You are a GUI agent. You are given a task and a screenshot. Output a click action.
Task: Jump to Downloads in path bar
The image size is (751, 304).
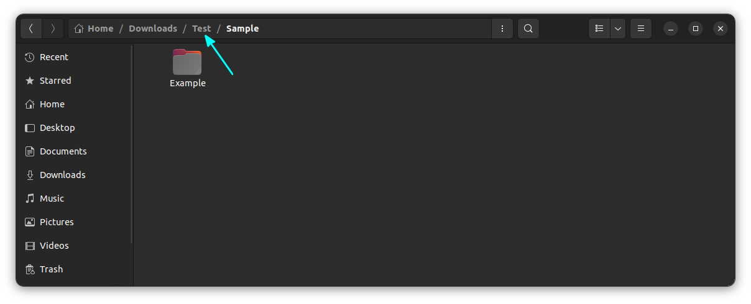[x=153, y=29]
